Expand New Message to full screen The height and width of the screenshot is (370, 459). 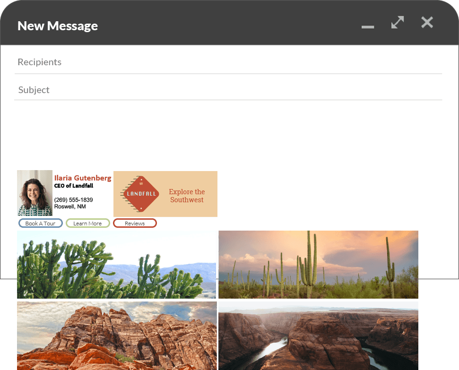point(398,22)
